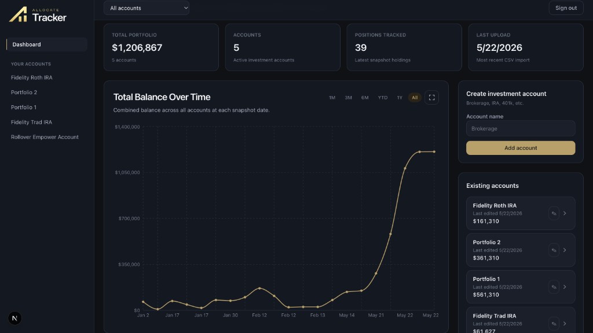Image resolution: width=593 pixels, height=333 pixels.
Task: Click the $161,310 balance on Fidelity Roth IRA
Action: click(x=486, y=221)
